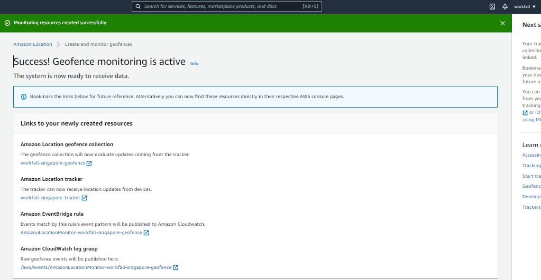
Task: Open the Info link beside the heading
Action: pyautogui.click(x=194, y=63)
